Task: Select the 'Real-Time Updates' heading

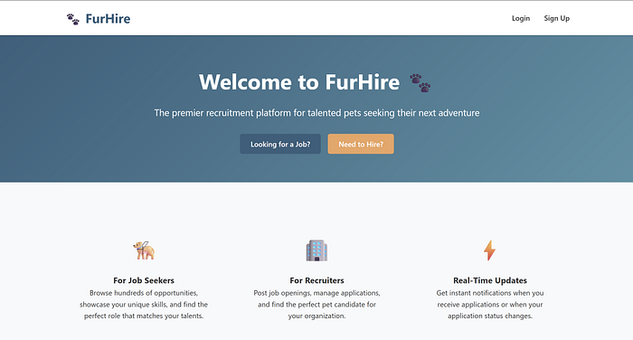Action: 490,280
